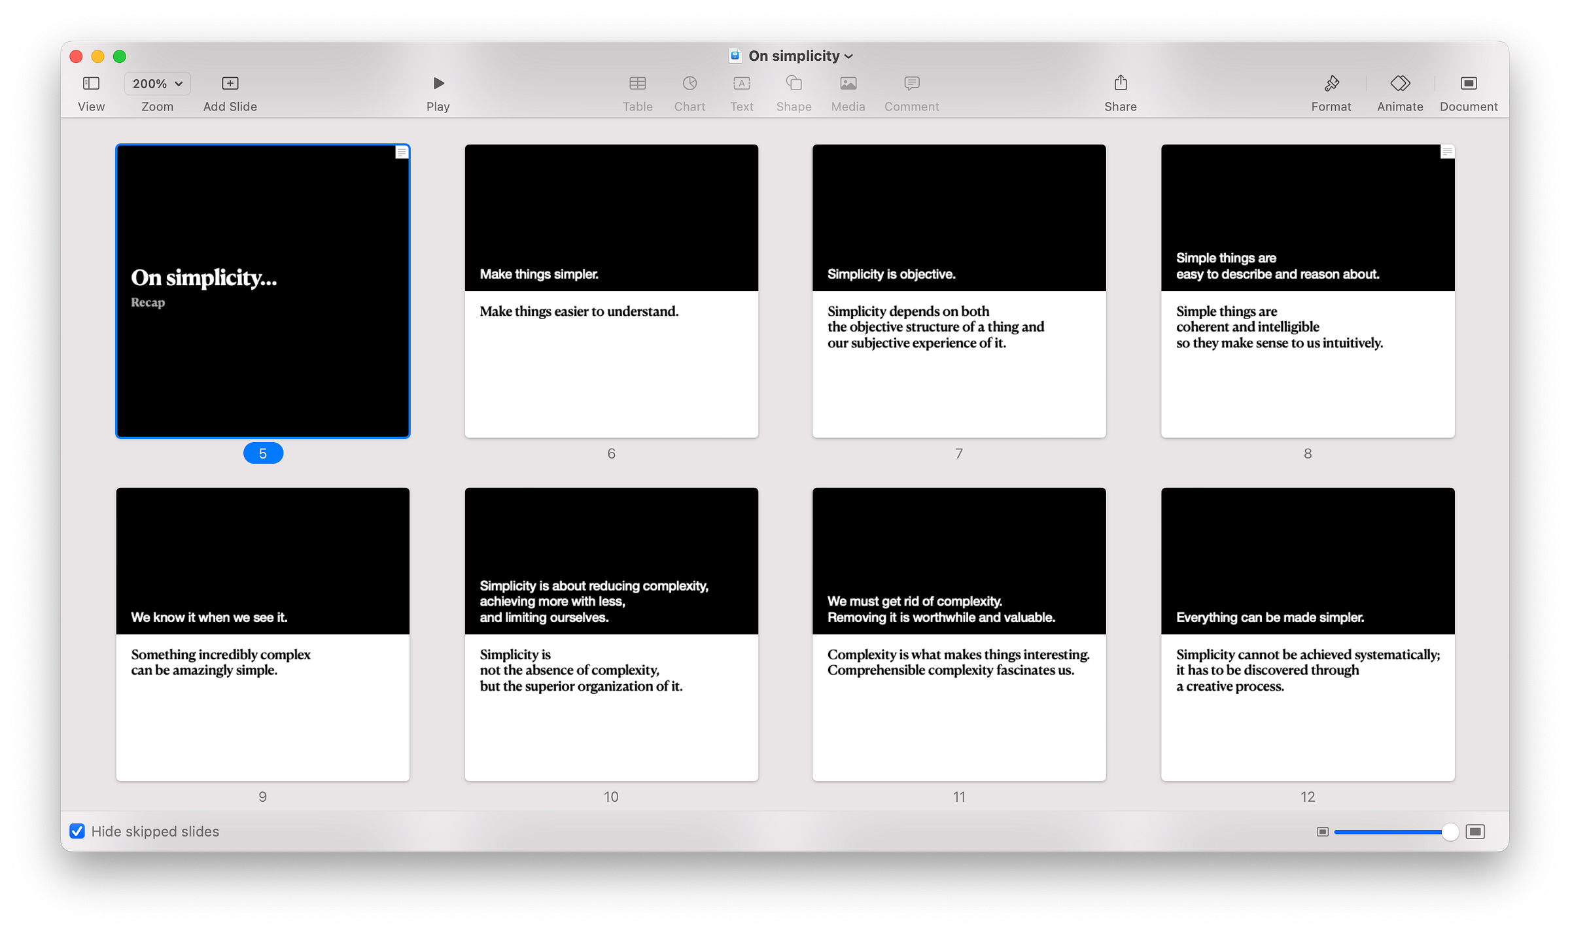Open the Format inspector tab
Image resolution: width=1570 pixels, height=932 pixels.
1331,83
